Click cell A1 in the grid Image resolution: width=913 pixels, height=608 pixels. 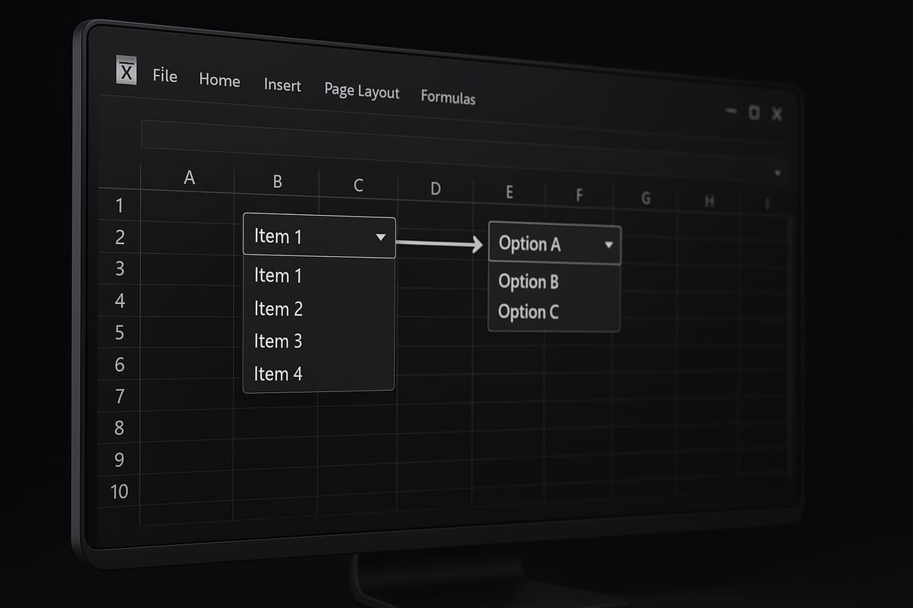(189, 205)
